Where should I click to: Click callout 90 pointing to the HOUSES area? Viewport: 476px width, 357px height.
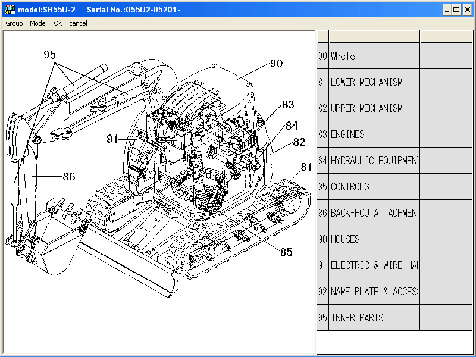tap(275, 63)
